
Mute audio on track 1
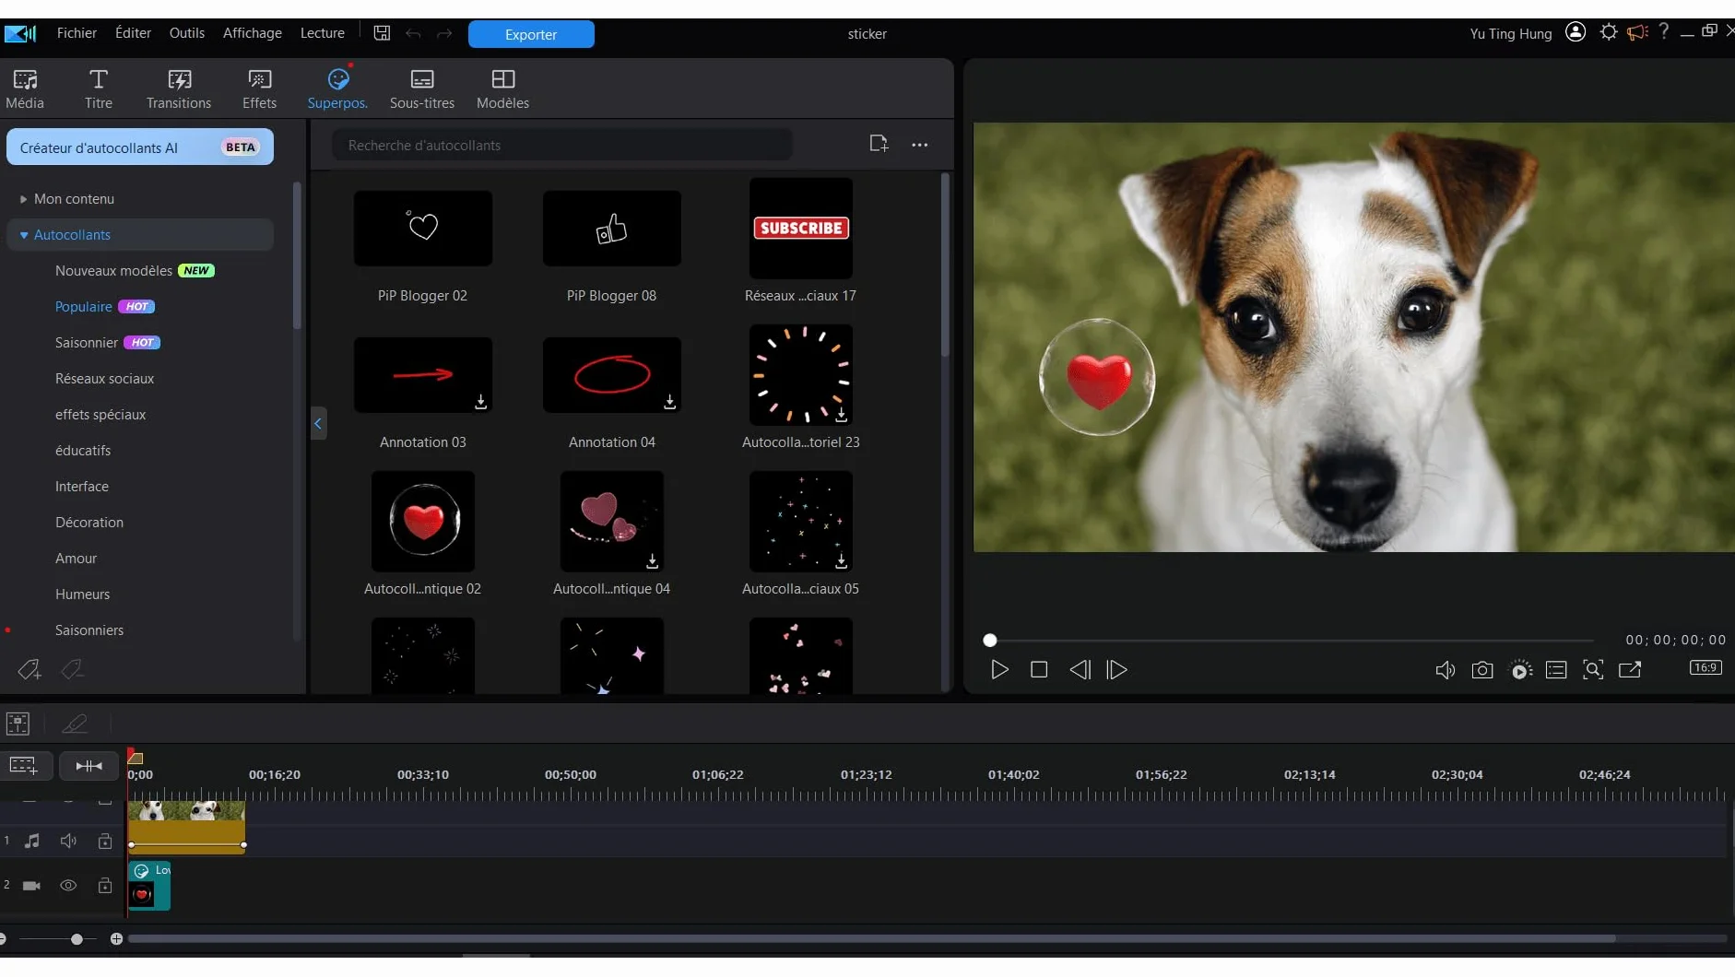pyautogui.click(x=68, y=841)
